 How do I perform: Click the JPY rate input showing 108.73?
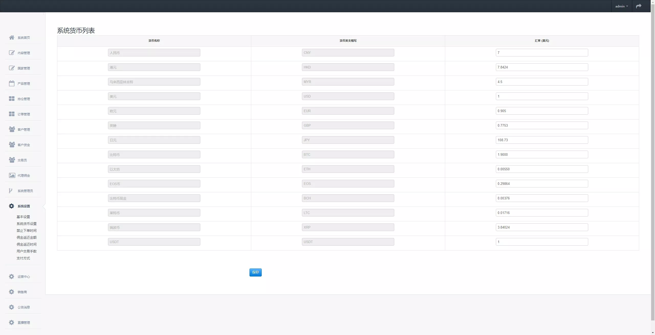(542, 140)
